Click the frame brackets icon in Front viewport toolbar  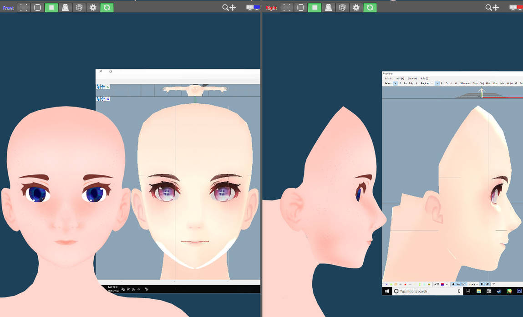[x=38, y=7]
